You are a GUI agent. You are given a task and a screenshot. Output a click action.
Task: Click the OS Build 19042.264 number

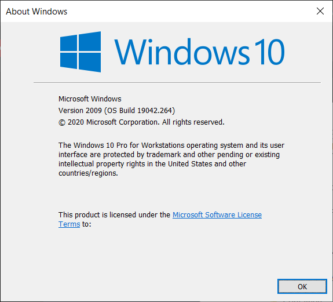click(x=155, y=111)
